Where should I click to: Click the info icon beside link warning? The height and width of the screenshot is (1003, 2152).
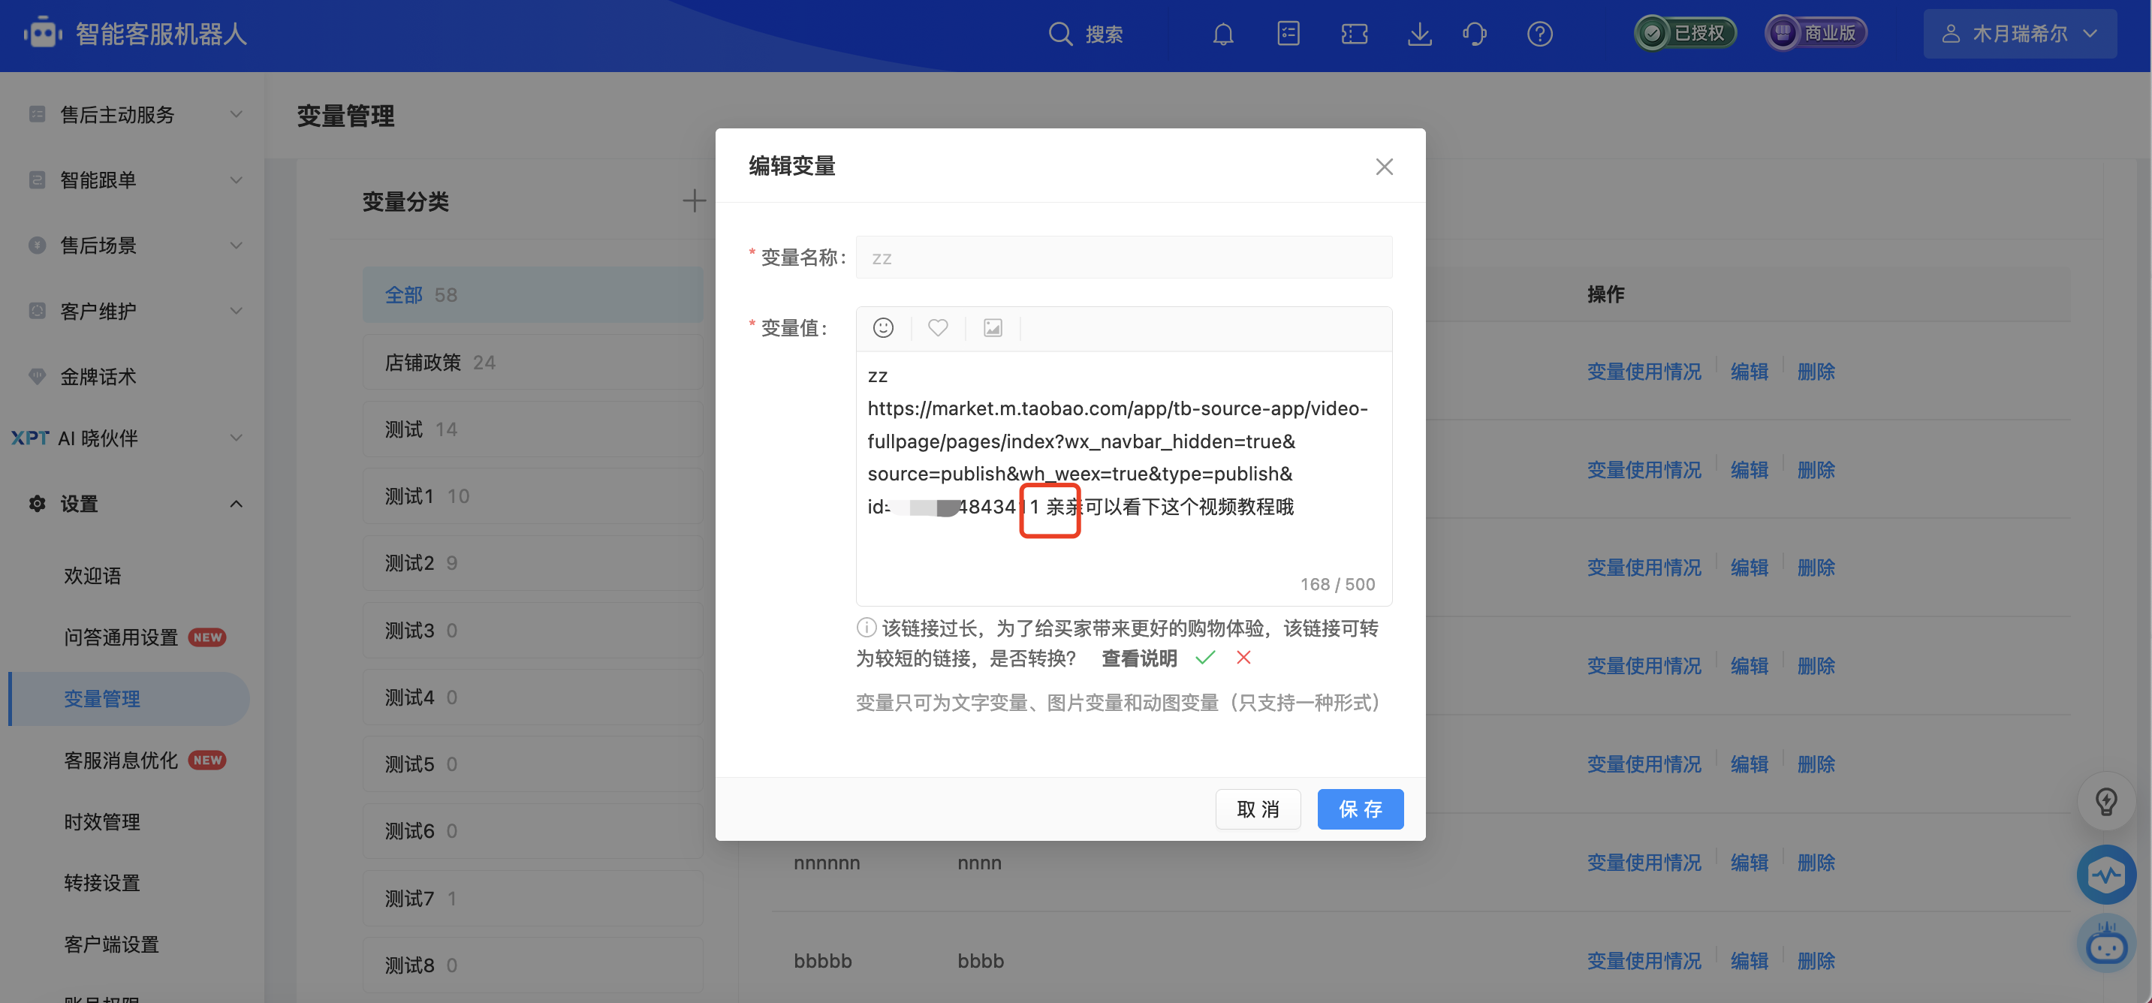867,627
